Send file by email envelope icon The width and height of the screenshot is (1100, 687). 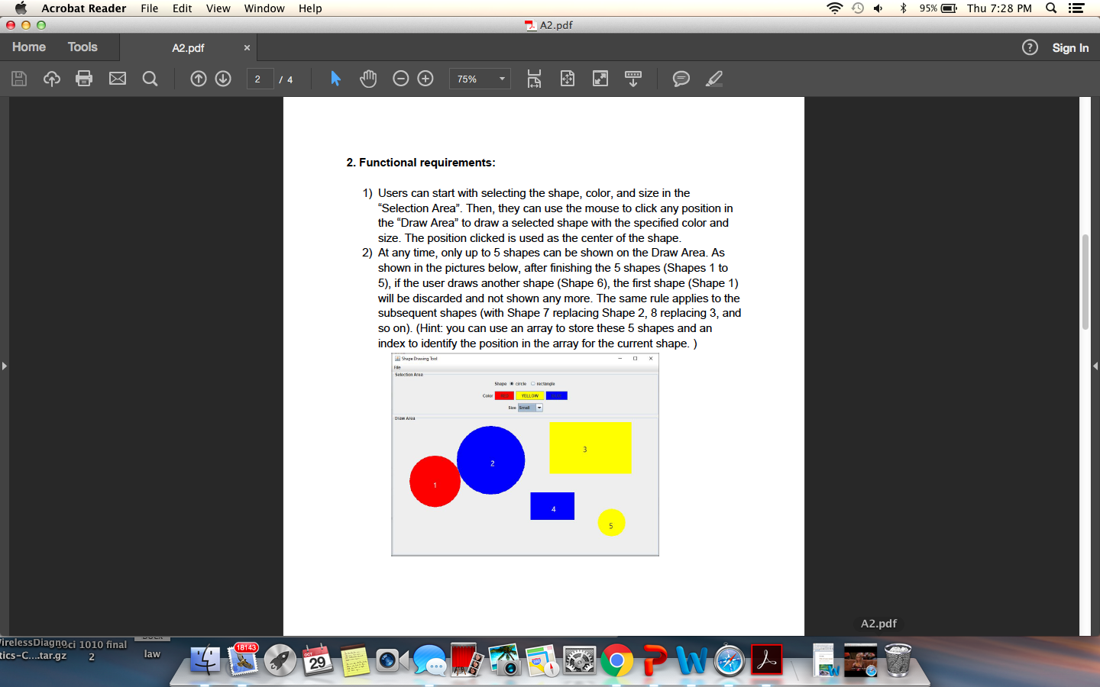118,79
